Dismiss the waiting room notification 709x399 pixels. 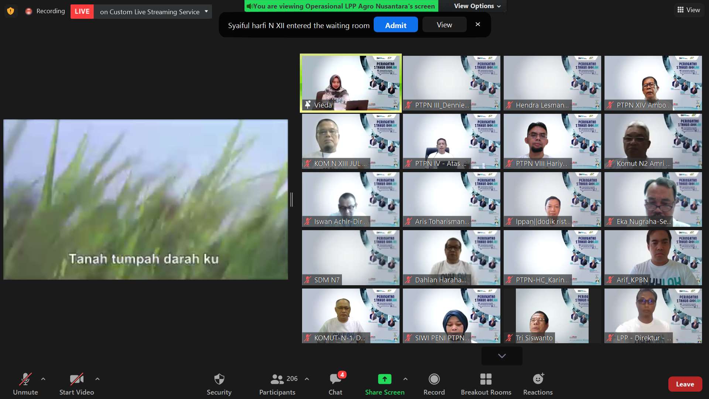point(478,24)
